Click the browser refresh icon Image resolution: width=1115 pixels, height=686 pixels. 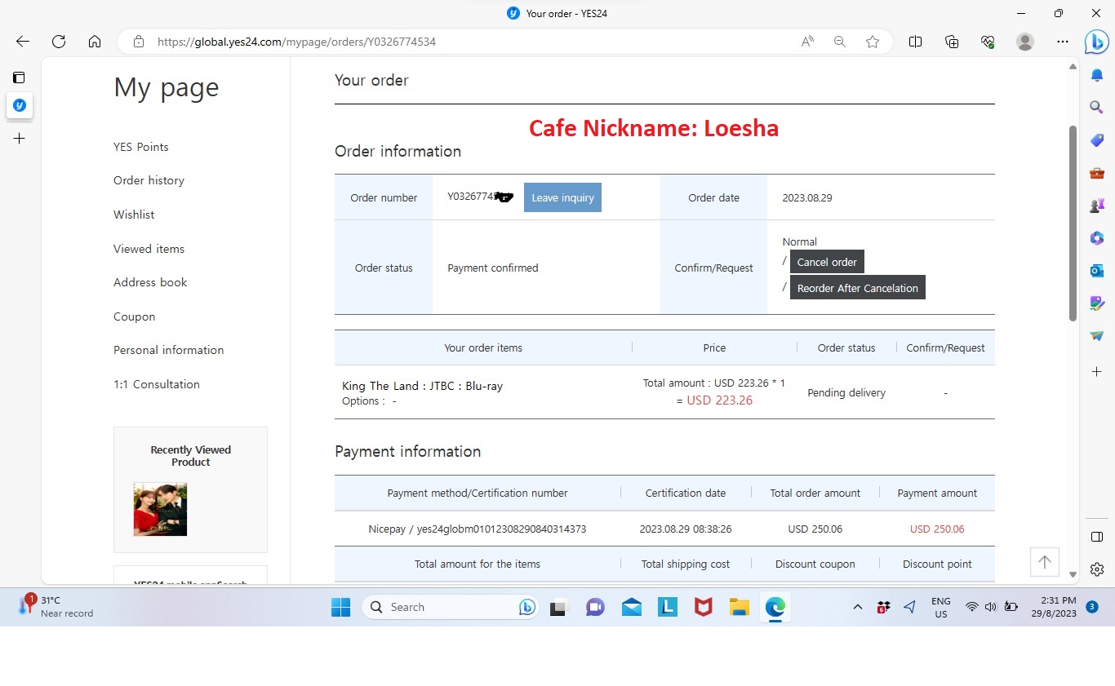[59, 42]
